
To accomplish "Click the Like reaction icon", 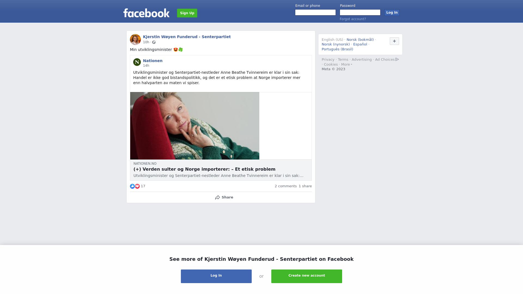I will [132, 186].
